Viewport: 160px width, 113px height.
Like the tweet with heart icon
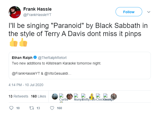(x=52, y=108)
